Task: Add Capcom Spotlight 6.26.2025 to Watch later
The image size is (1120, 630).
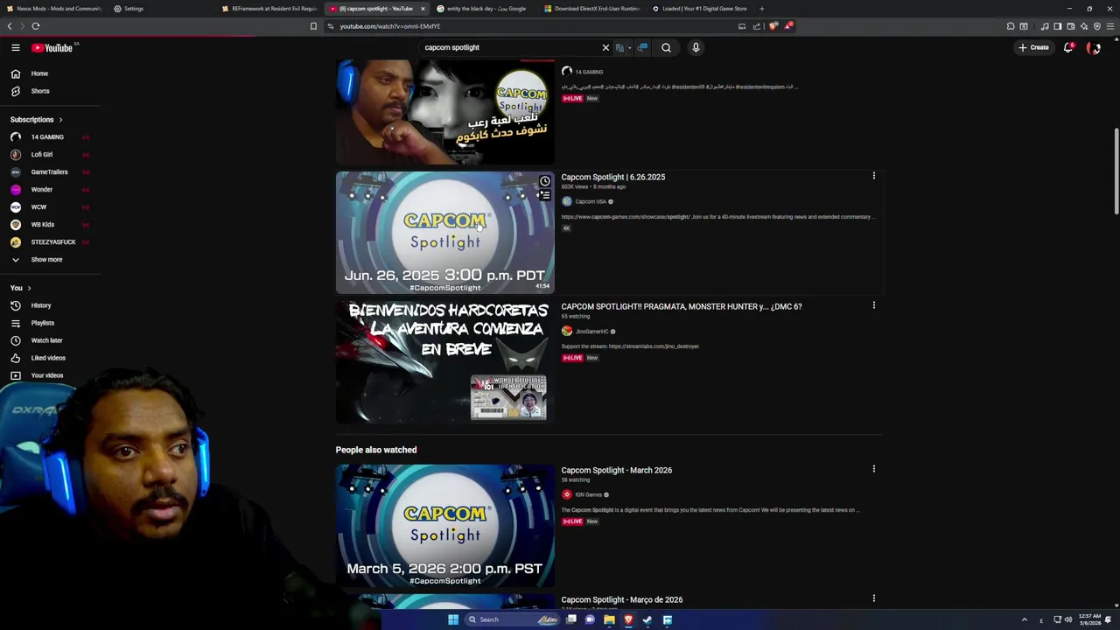Action: click(544, 181)
